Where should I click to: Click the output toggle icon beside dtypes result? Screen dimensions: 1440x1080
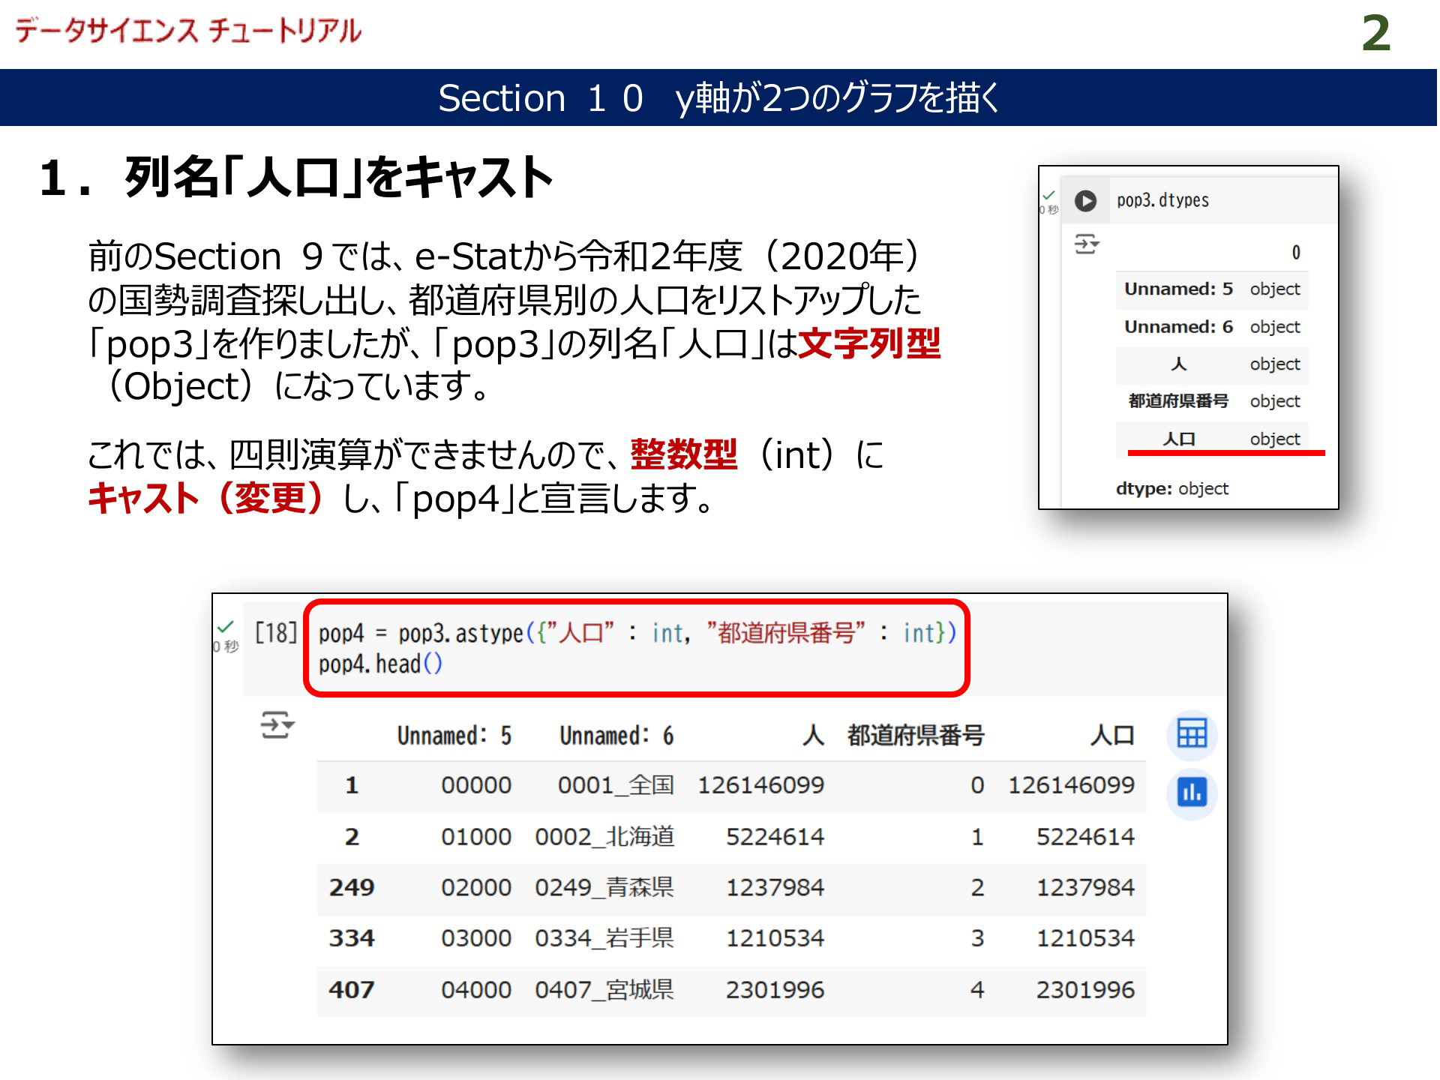pyautogui.click(x=1086, y=244)
